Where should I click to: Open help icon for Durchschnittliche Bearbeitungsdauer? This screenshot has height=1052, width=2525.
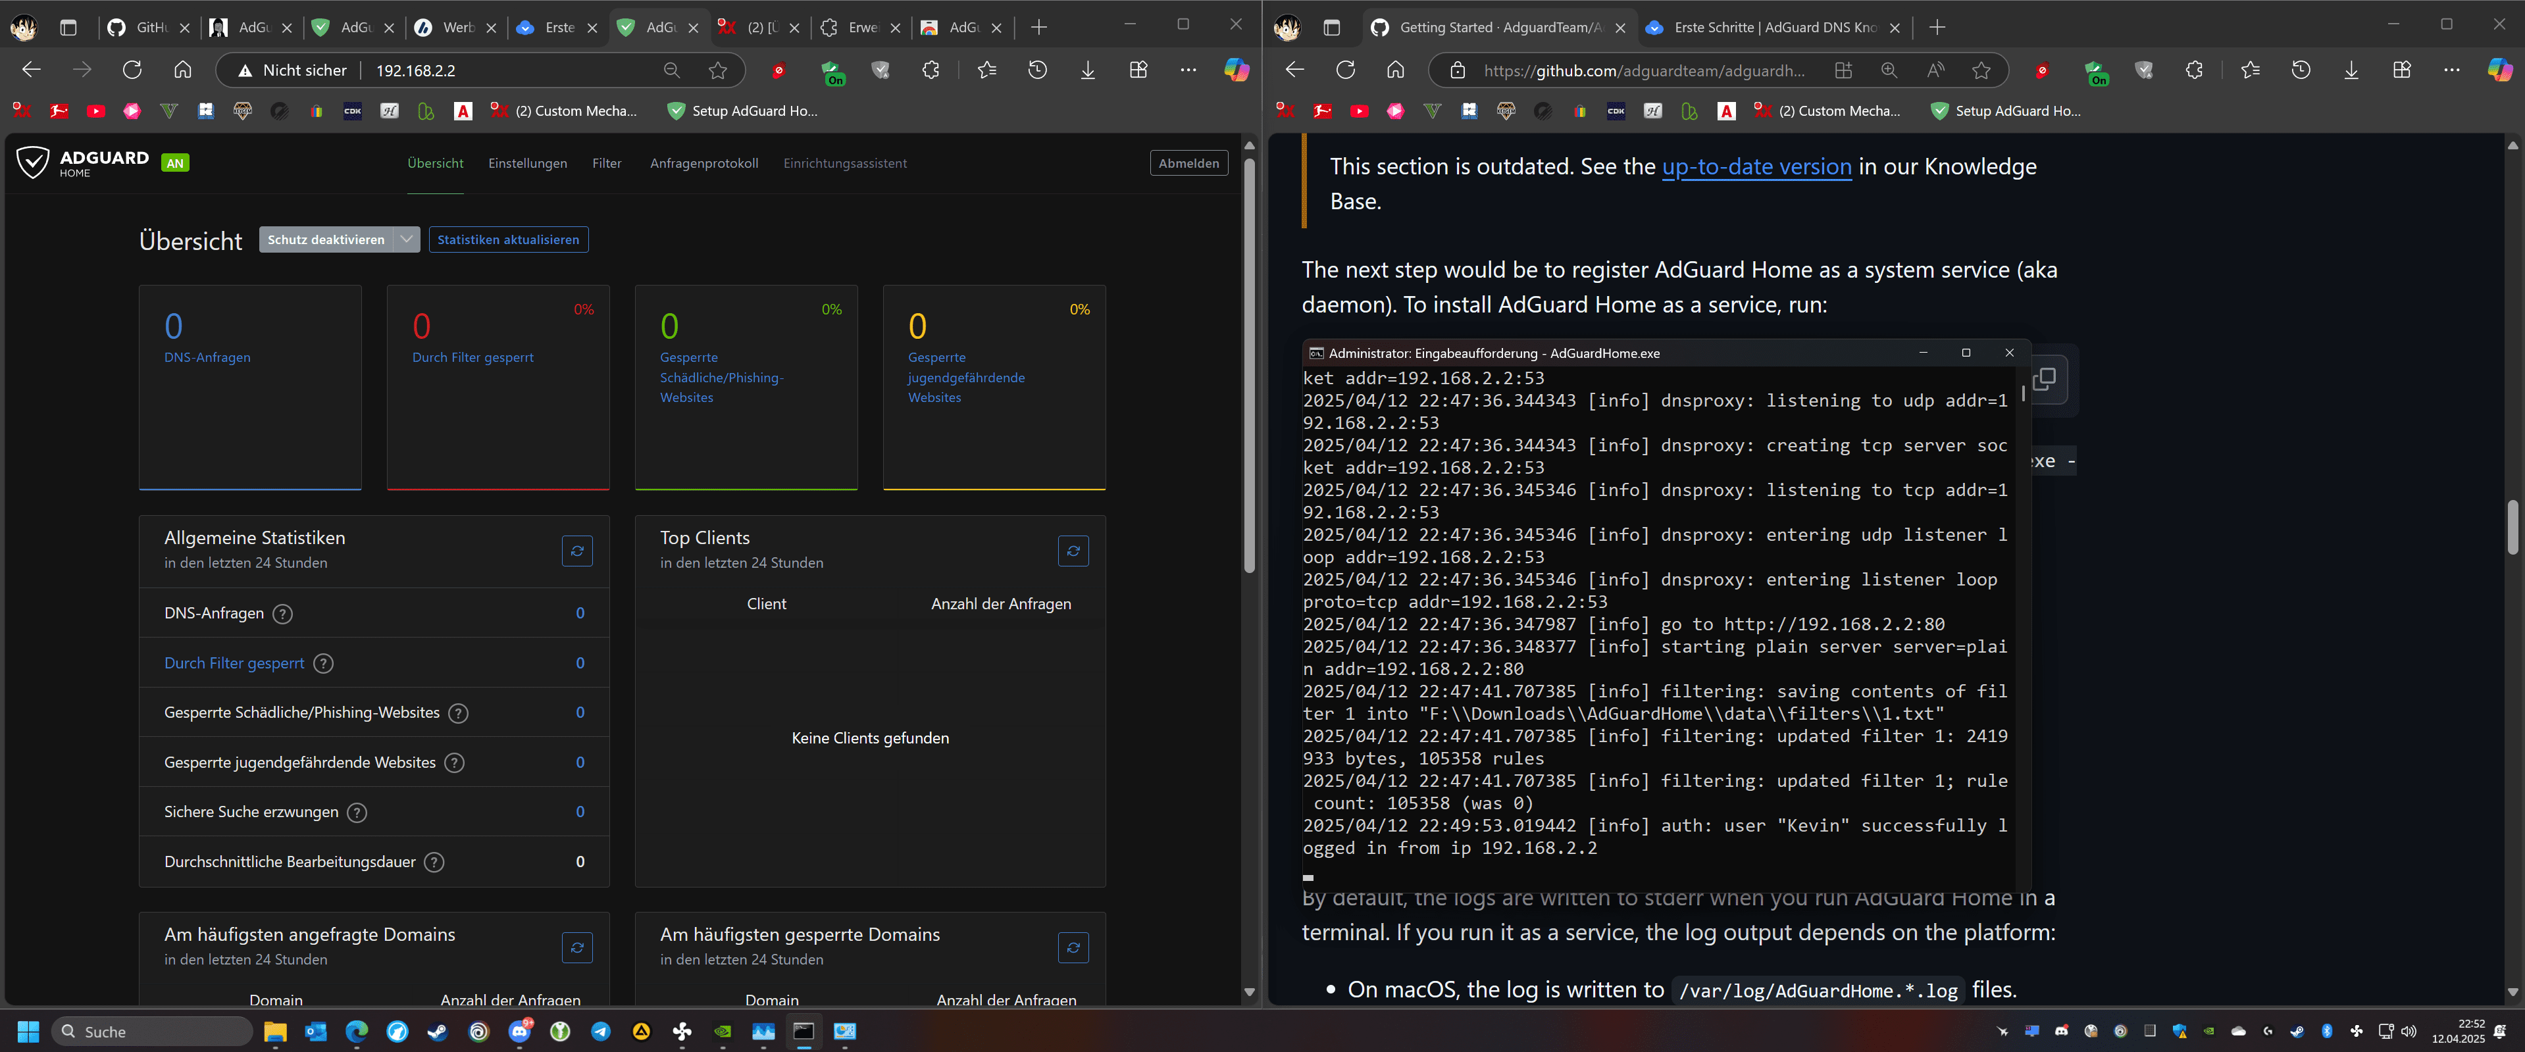pos(434,862)
